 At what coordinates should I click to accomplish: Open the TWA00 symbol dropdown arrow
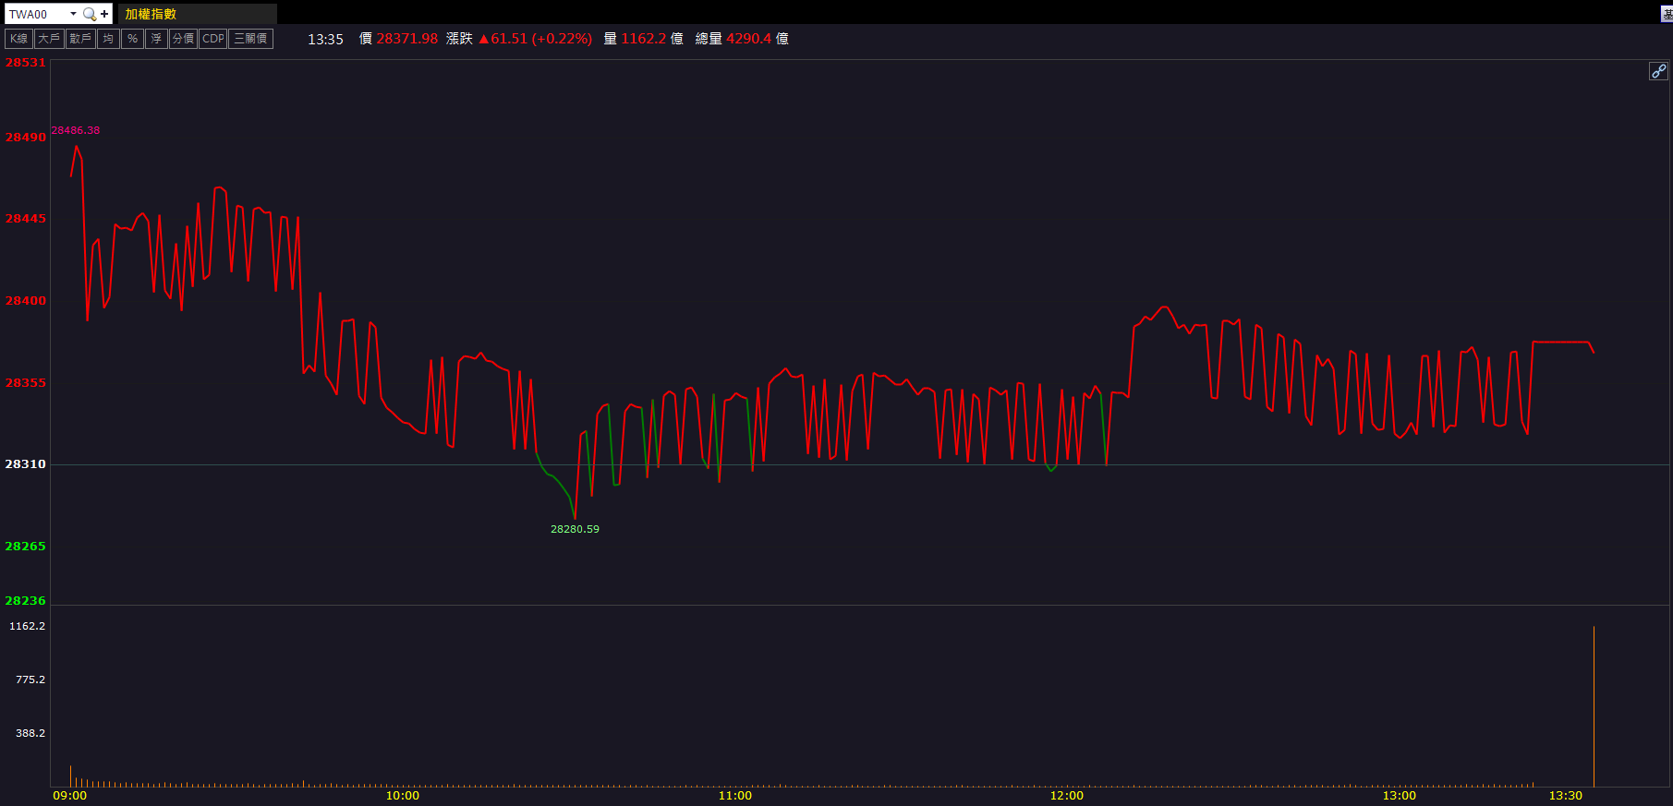[73, 14]
